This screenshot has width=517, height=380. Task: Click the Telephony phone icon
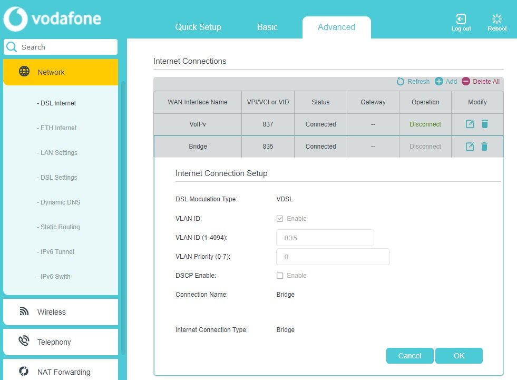click(x=24, y=341)
